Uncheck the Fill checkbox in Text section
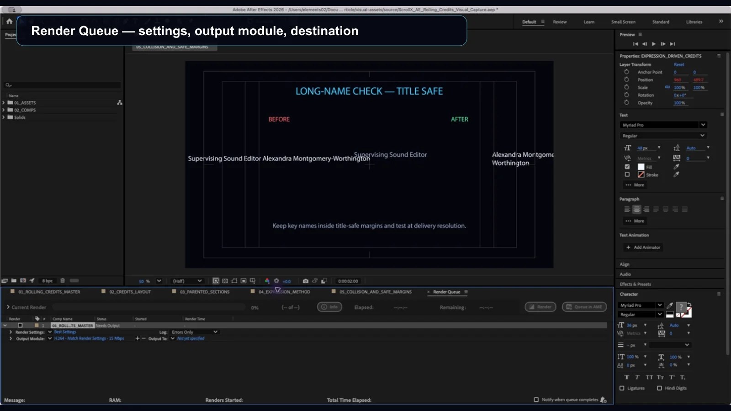This screenshot has height=411, width=731. coord(627,167)
